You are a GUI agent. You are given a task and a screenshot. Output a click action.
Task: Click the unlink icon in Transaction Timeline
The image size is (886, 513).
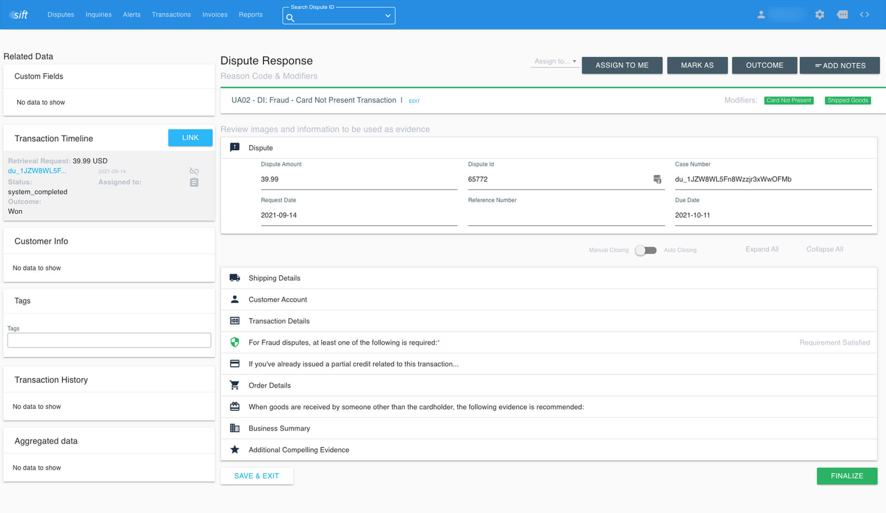coord(194,171)
